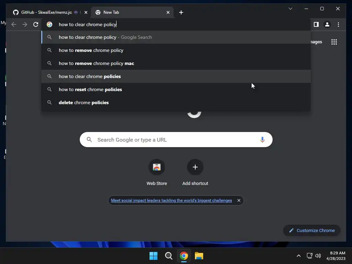
Task: Open the social impact leaders link
Action: click(171, 200)
